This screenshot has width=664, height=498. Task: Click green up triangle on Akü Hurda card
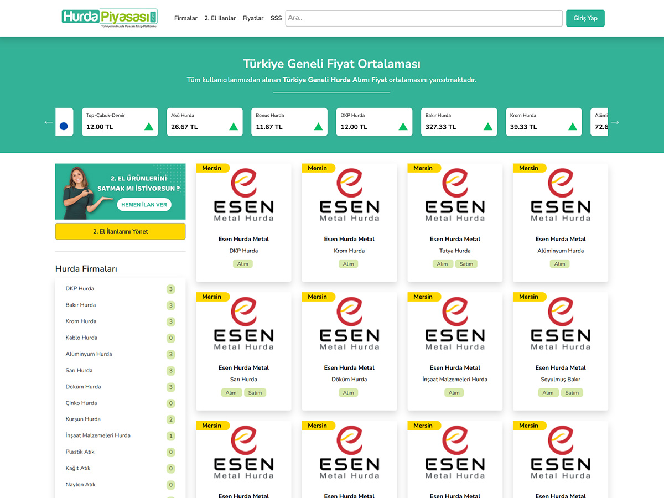pyautogui.click(x=234, y=127)
